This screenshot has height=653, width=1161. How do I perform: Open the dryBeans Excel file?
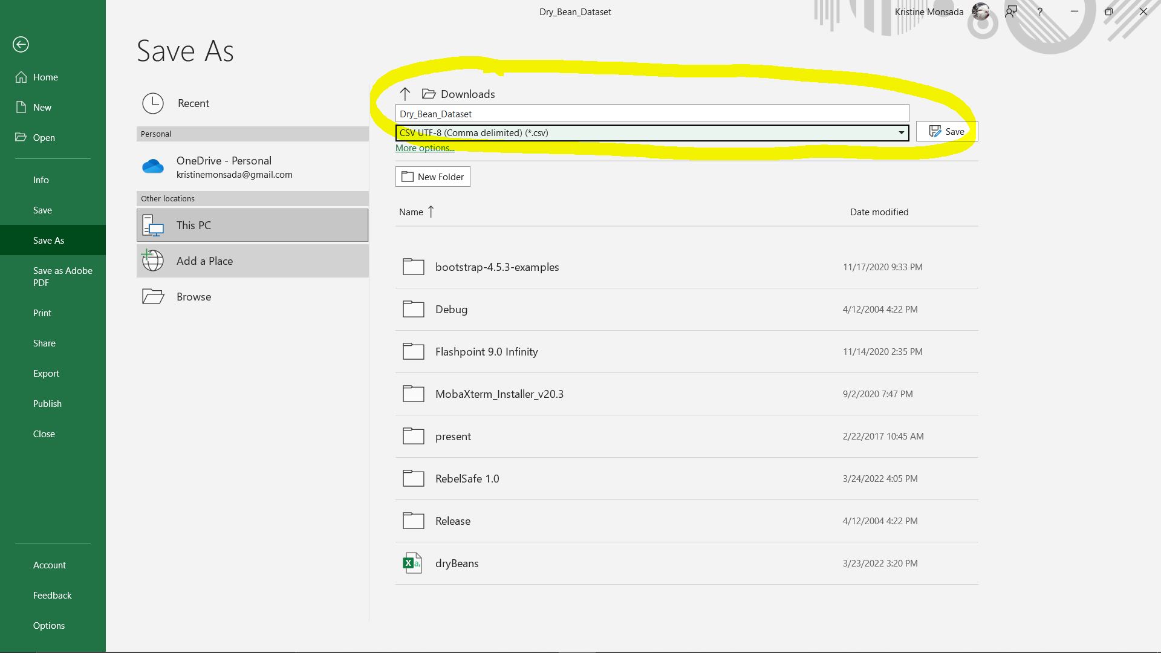pyautogui.click(x=458, y=563)
